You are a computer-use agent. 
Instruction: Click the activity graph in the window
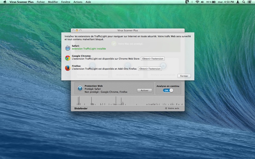click(128, 101)
